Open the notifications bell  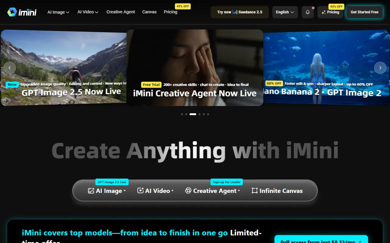[308, 12]
